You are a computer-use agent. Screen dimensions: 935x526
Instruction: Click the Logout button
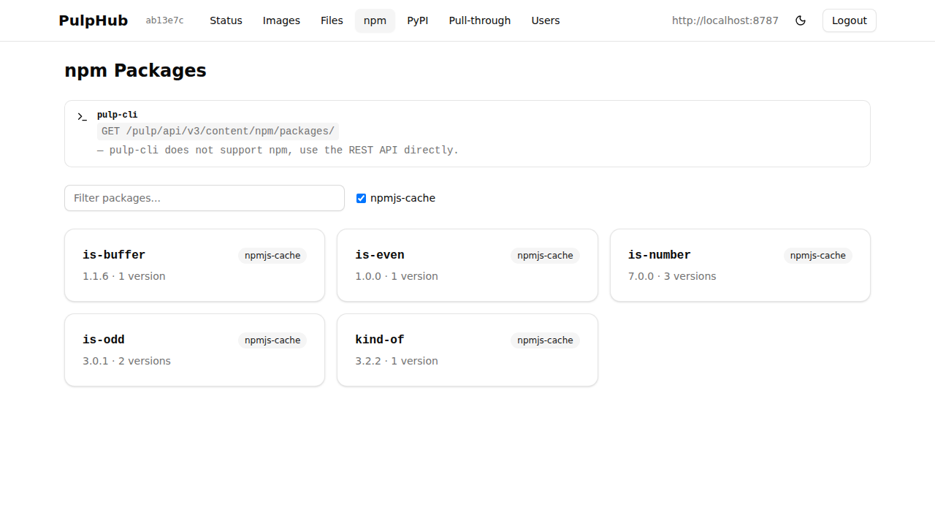pos(849,20)
